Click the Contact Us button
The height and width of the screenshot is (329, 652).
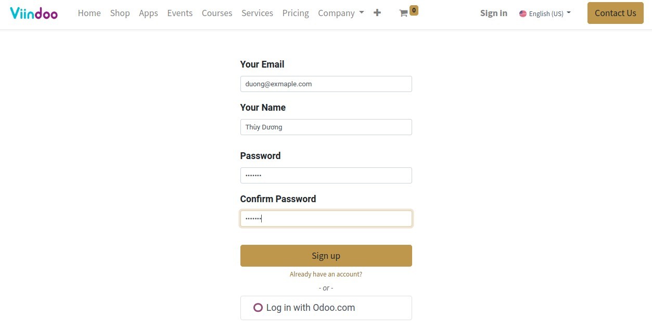(x=615, y=13)
